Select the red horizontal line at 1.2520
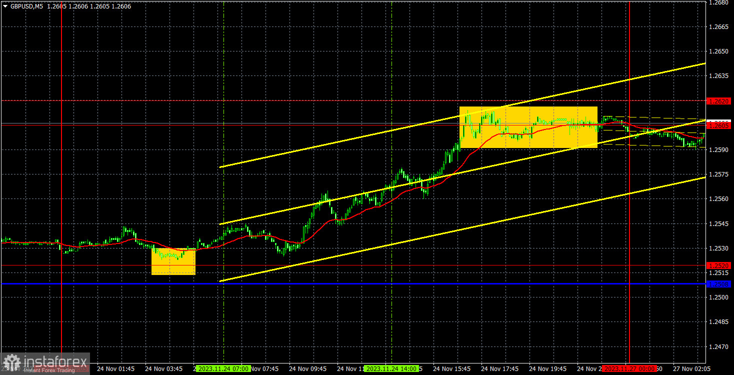This screenshot has width=734, height=375. point(352,265)
